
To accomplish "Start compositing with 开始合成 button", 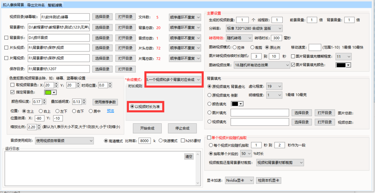I will (x=147, y=128).
